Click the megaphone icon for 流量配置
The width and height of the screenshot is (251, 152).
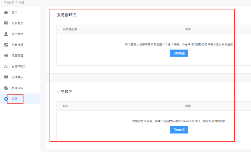coord(6,56)
